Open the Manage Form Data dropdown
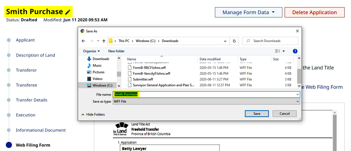351x151 pixels. [249, 12]
